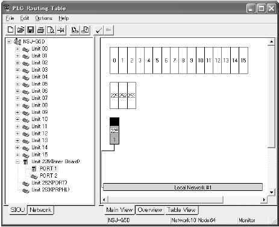Click the New file toolbar icon
This screenshot has height=227, width=279.
coord(10,30)
